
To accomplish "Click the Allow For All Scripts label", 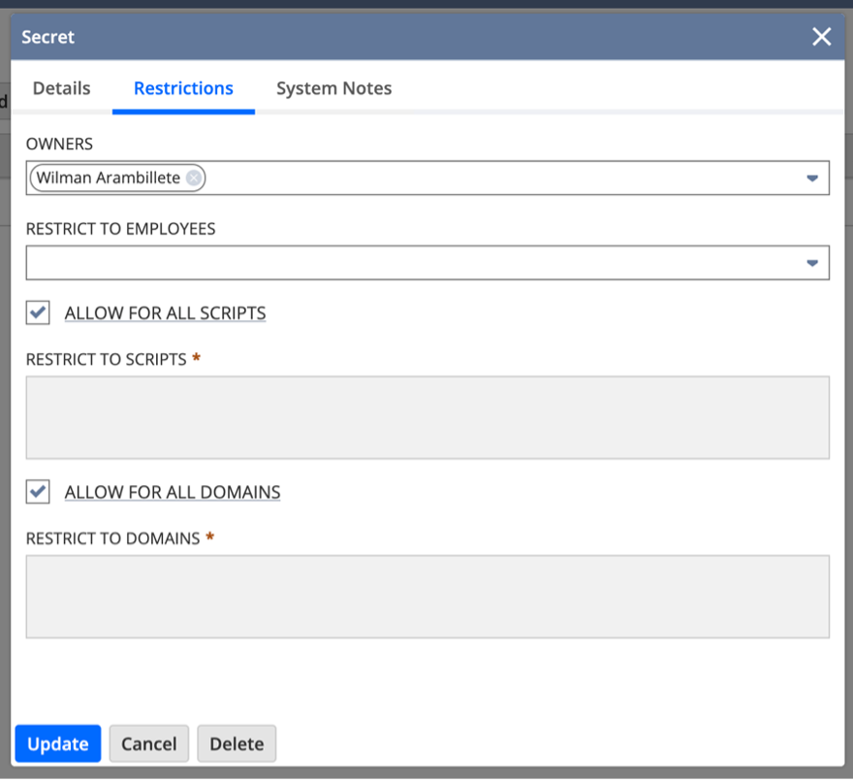I will pyautogui.click(x=165, y=313).
